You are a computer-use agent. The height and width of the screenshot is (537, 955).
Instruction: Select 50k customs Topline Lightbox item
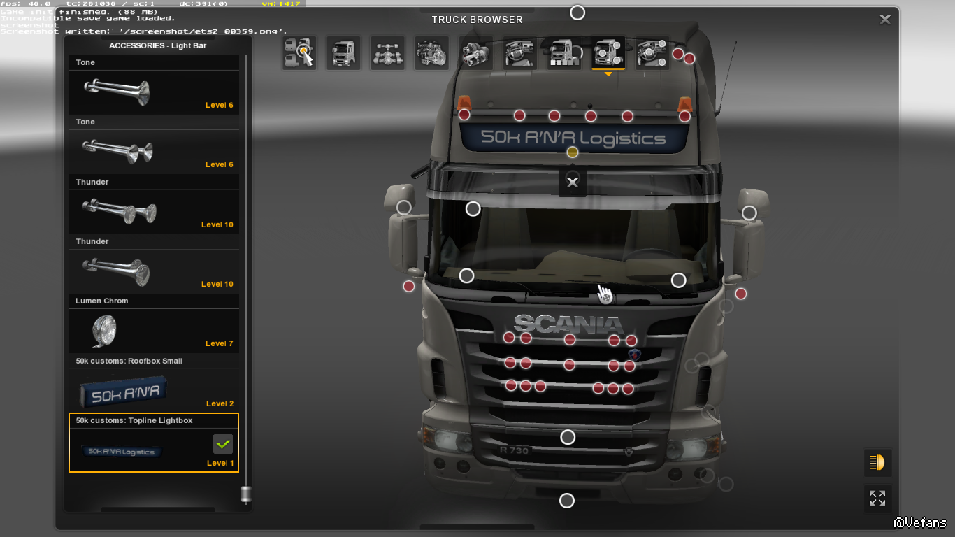point(154,443)
